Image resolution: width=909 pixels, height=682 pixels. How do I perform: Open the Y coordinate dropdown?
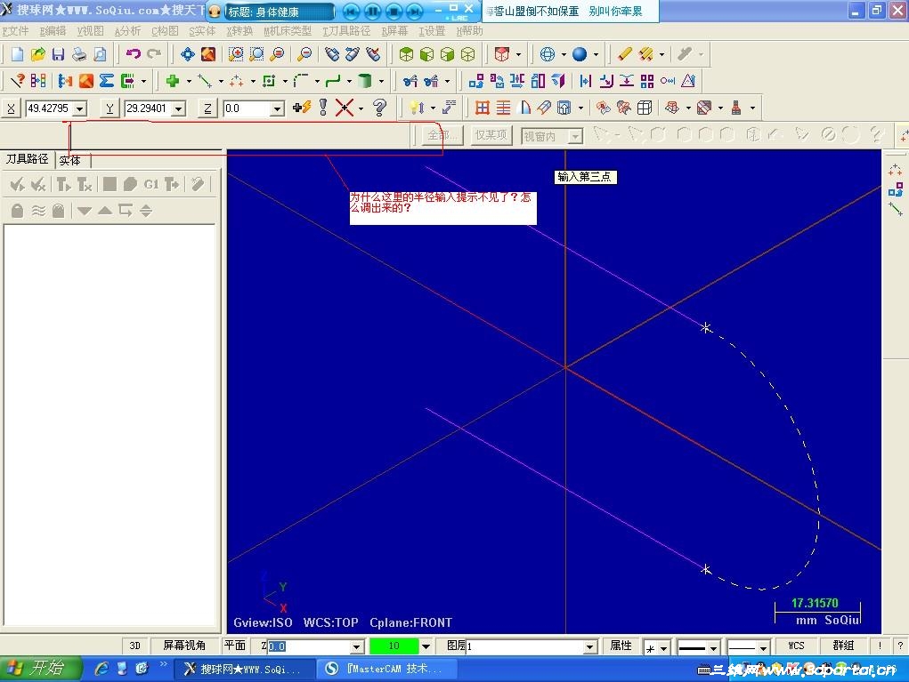[179, 108]
